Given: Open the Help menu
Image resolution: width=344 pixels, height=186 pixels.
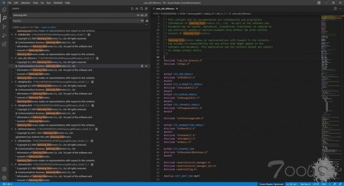Looking at the screenshot, I should click(x=67, y=3).
